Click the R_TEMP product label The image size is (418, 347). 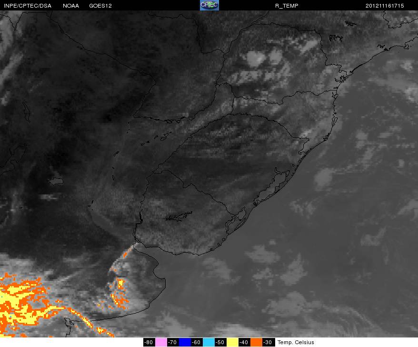[x=287, y=6]
